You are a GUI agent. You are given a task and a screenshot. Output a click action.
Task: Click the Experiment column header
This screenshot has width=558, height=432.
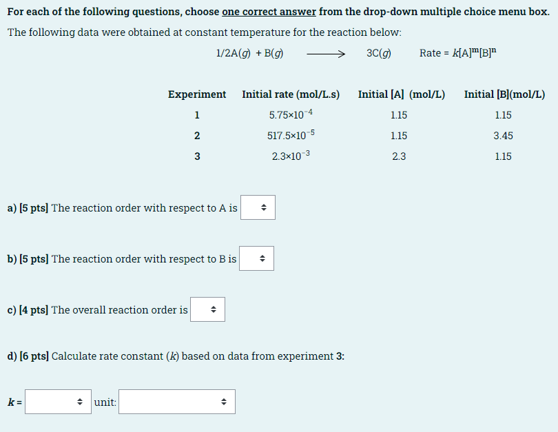click(197, 94)
